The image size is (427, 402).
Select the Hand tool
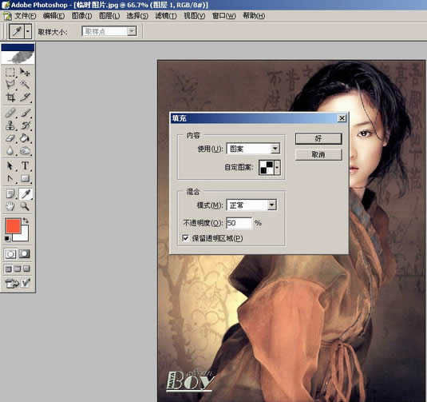pyautogui.click(x=10, y=206)
